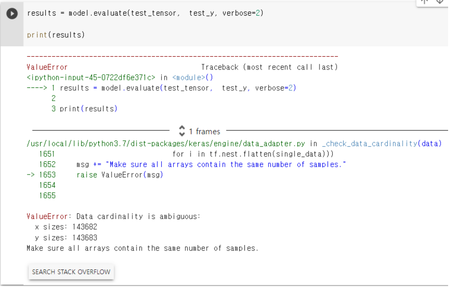Image resolution: width=450 pixels, height=288 pixels.
Task: Click 'Traceback (most recent call last)' header
Action: click(269, 67)
